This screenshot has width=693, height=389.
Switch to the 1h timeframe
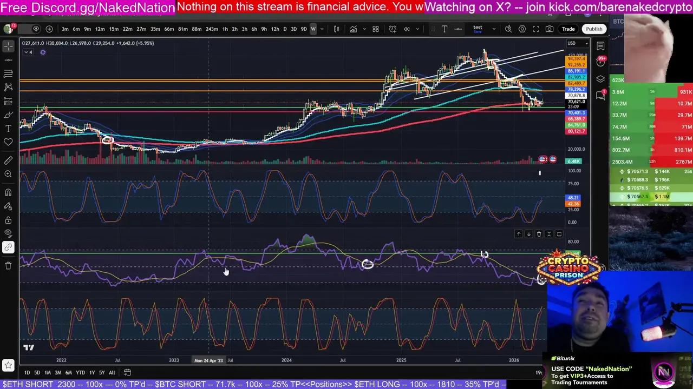tap(225, 29)
